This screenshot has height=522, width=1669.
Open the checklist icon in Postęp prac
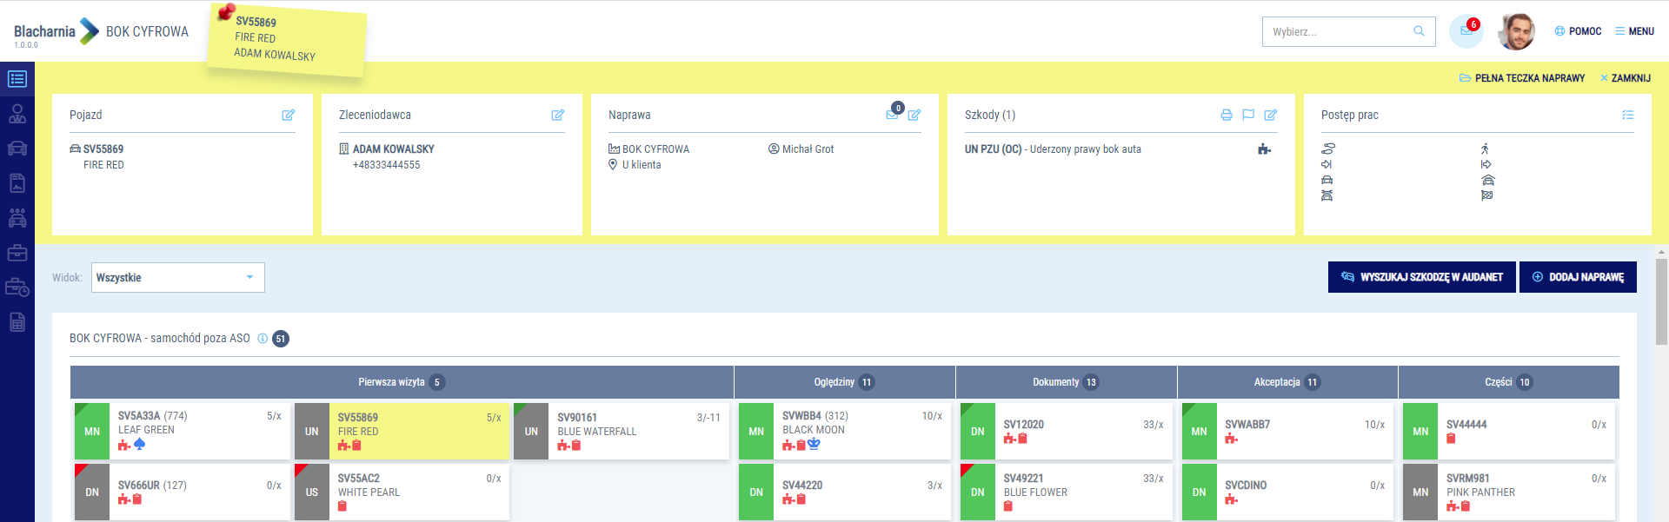pyautogui.click(x=1627, y=115)
